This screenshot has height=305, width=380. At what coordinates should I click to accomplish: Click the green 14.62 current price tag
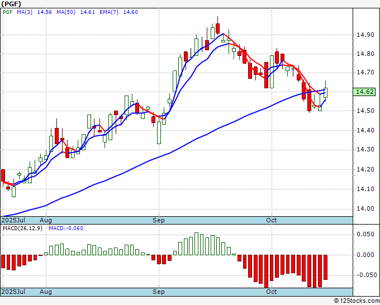364,92
